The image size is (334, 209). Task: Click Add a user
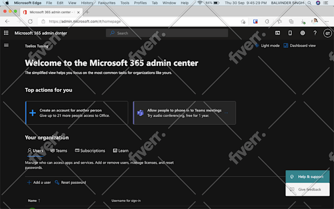(x=39, y=182)
